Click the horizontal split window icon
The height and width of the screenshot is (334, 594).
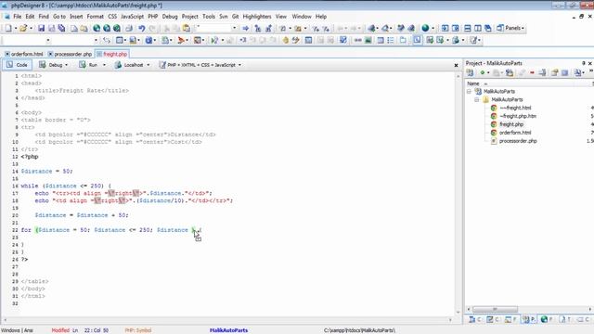click(x=468, y=28)
